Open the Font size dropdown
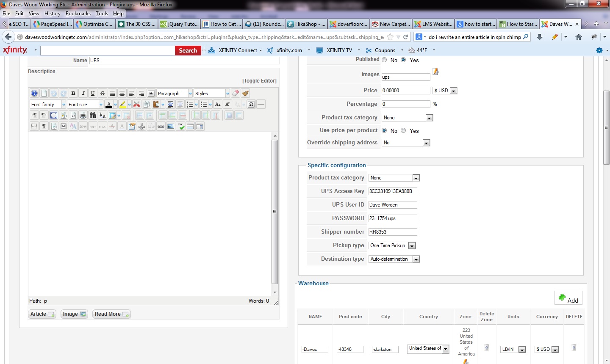Screen dimensions: 610x364 click(x=85, y=104)
